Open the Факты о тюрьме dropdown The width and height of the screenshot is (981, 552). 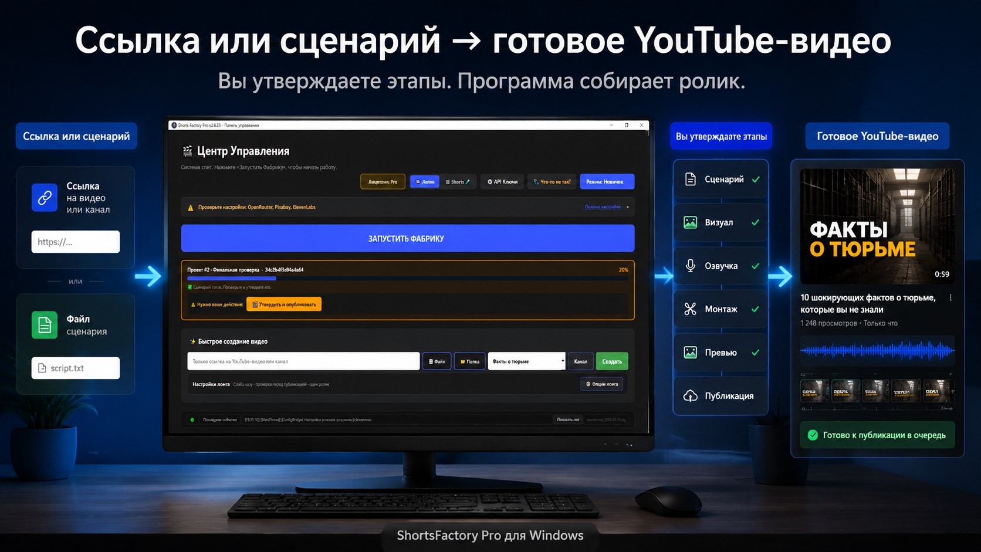[x=526, y=361]
